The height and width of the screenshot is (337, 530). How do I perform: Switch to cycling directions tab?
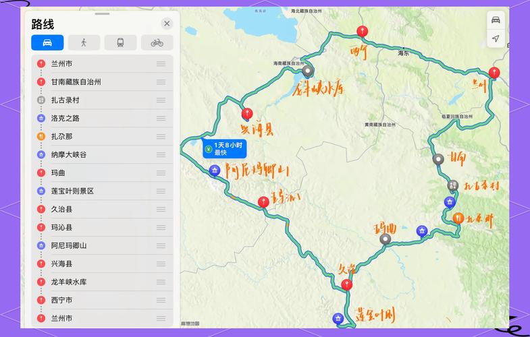(x=157, y=42)
